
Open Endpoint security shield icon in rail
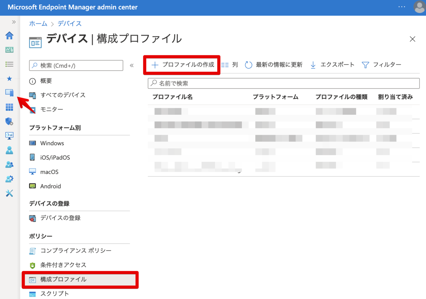10,121
